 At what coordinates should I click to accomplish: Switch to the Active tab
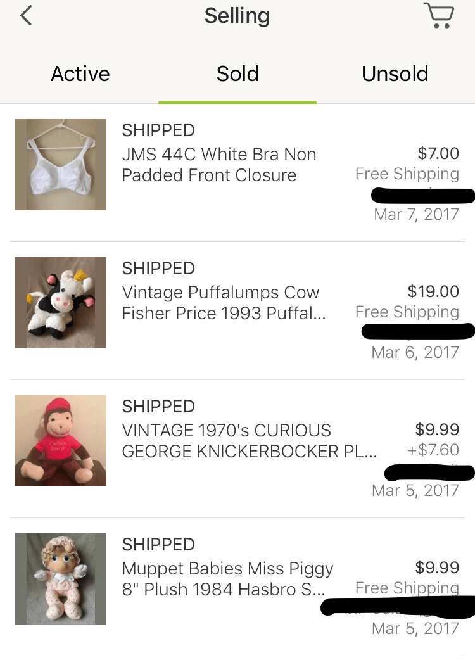pos(80,74)
